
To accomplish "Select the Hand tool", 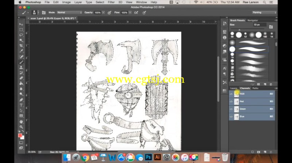I will [21, 122].
